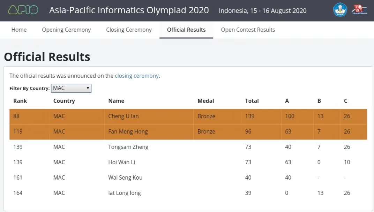Viewport: 374px width, 212px height.
Task: Click the Hoi Wan Li name cell
Action: (x=122, y=162)
